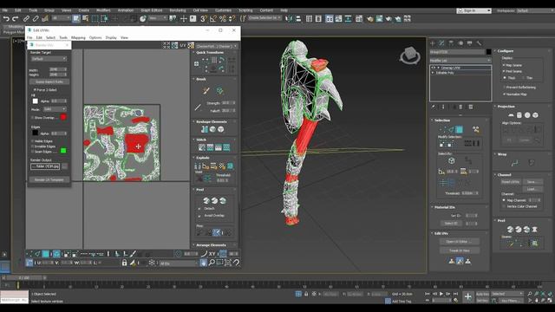This screenshot has height=312, width=555.
Task: Toggle Map Seams checkbox in Configure
Action: point(504,65)
